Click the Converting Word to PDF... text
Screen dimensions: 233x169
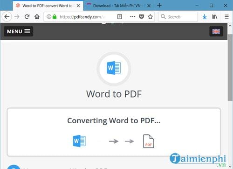point(114,120)
